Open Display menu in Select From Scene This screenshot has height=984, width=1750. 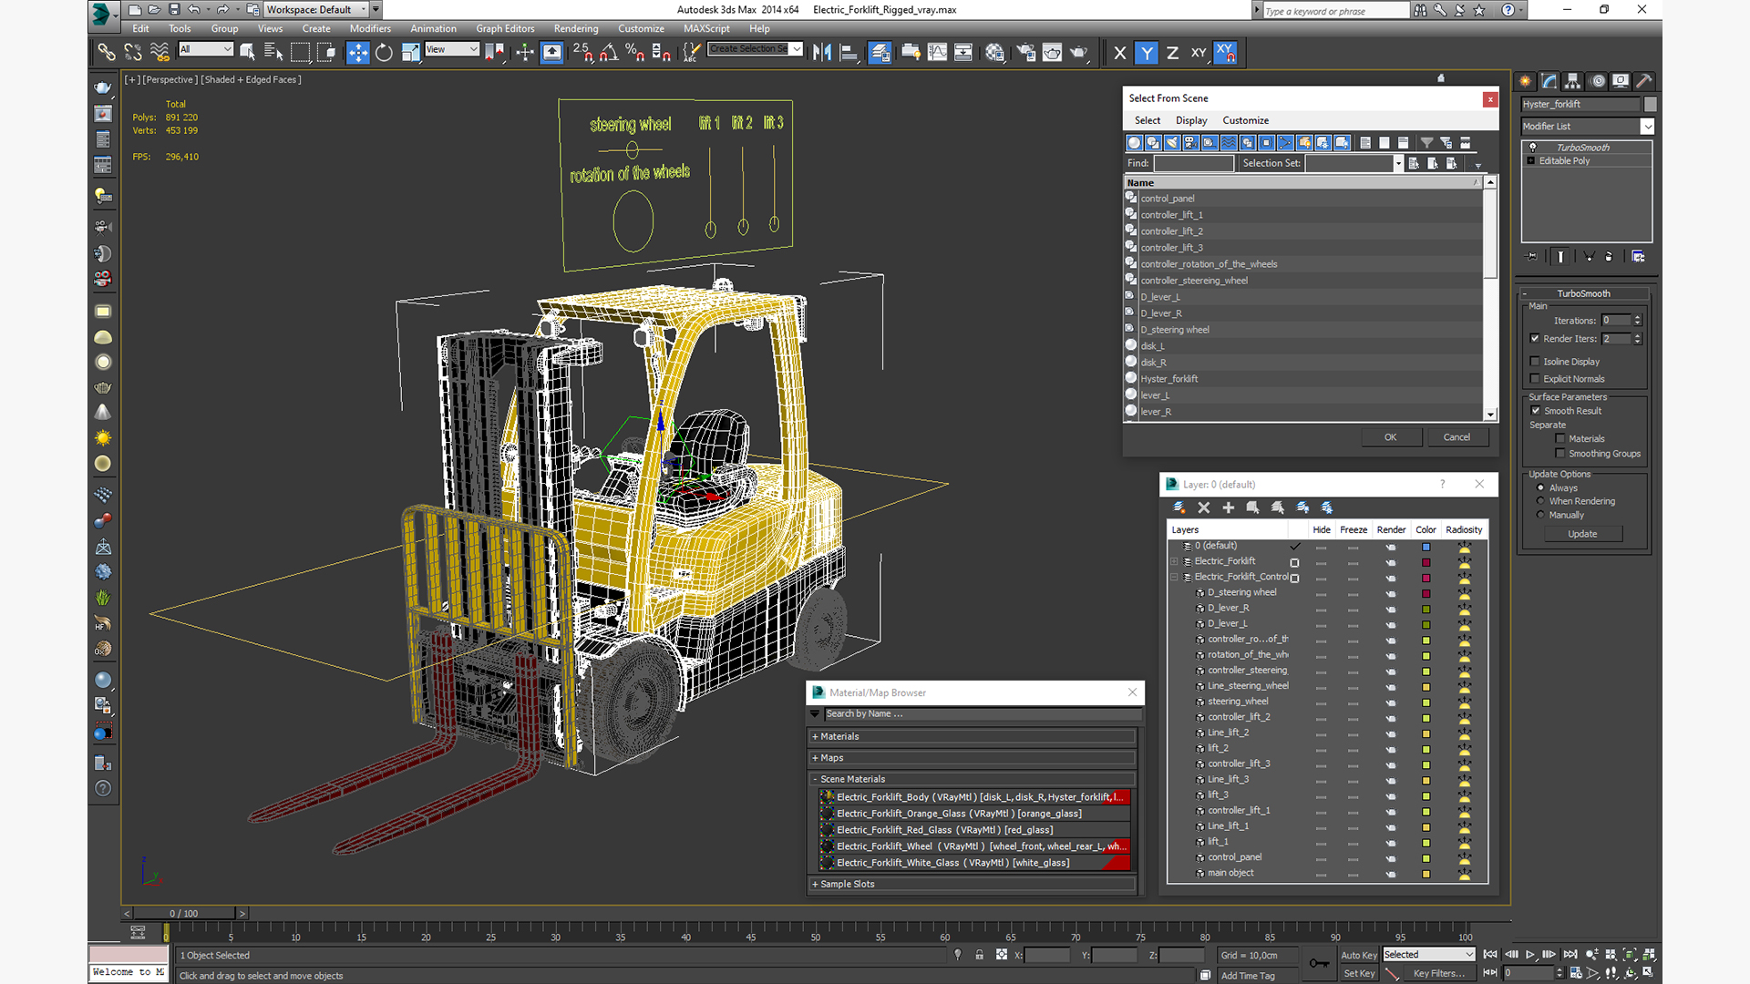(1191, 120)
